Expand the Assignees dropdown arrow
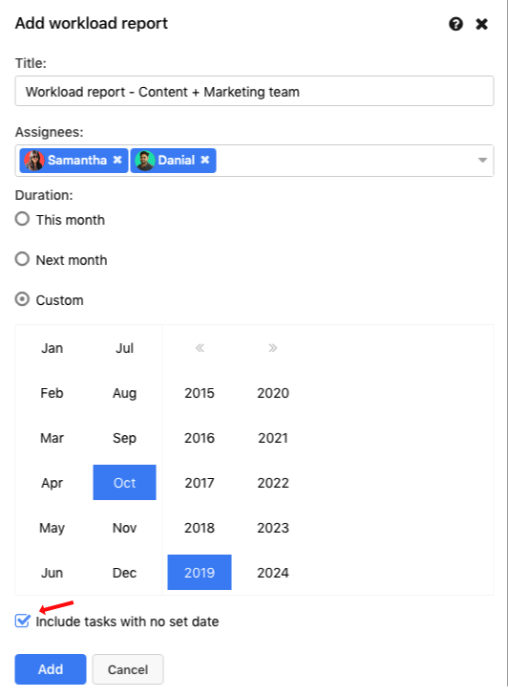 482,161
